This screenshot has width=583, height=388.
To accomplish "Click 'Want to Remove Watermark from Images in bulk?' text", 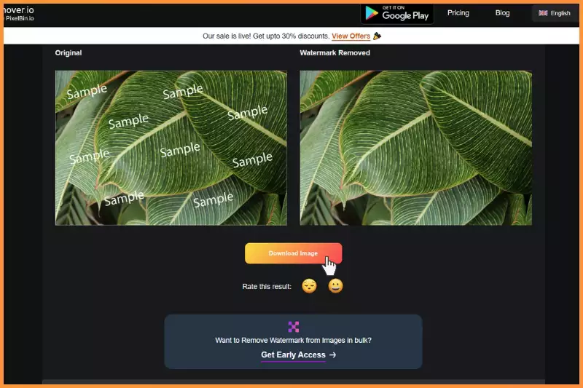I will [x=293, y=340].
